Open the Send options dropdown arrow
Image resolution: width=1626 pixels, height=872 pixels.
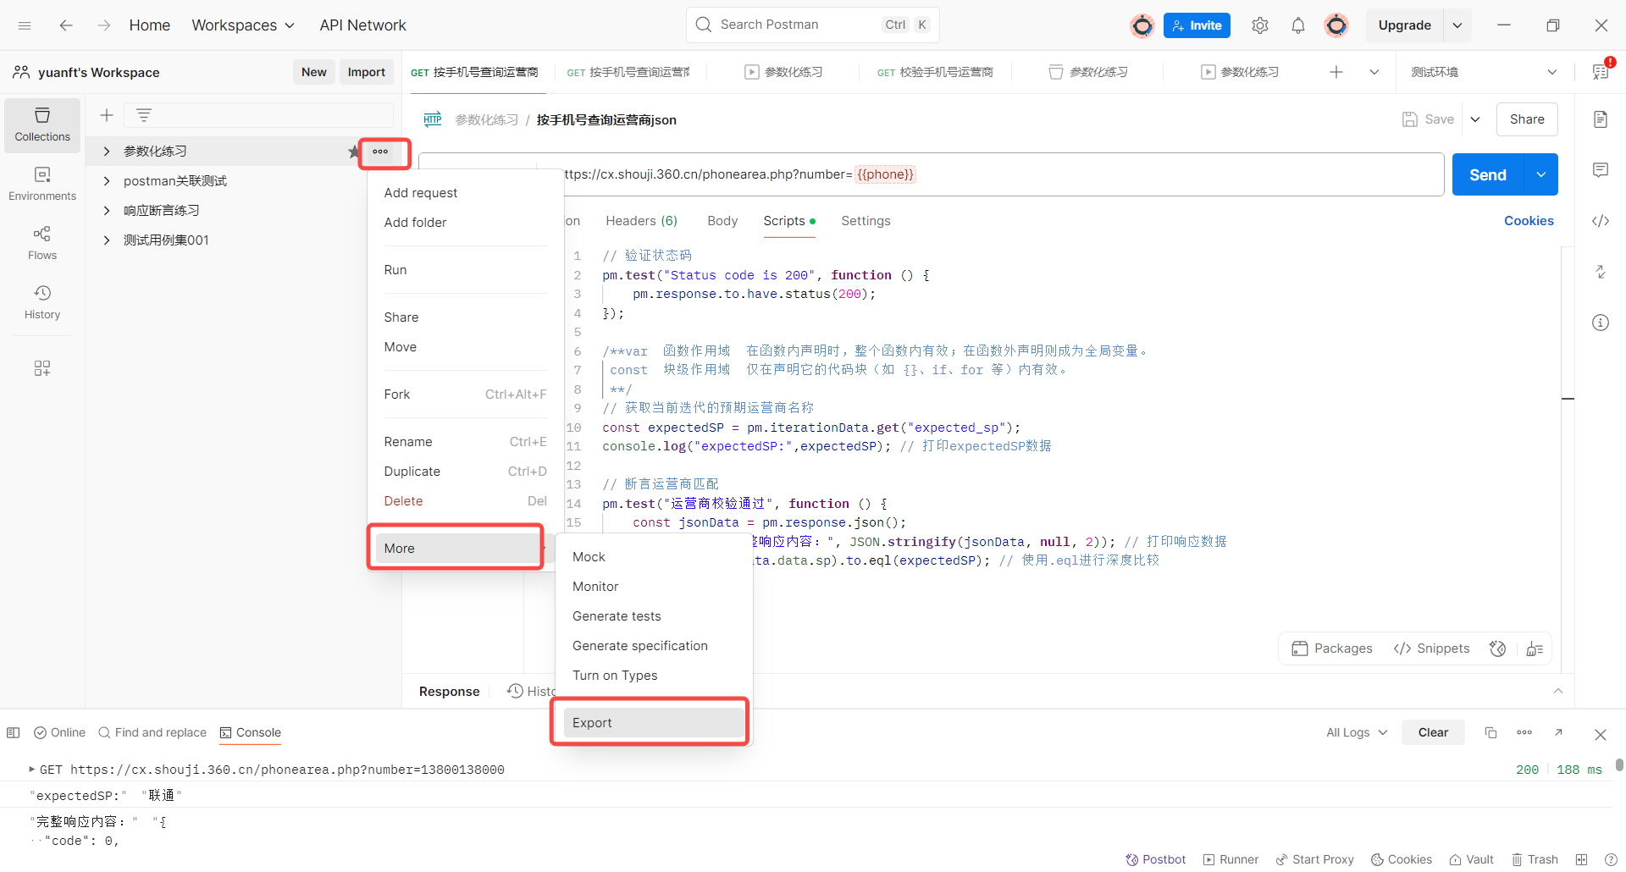[x=1541, y=174]
